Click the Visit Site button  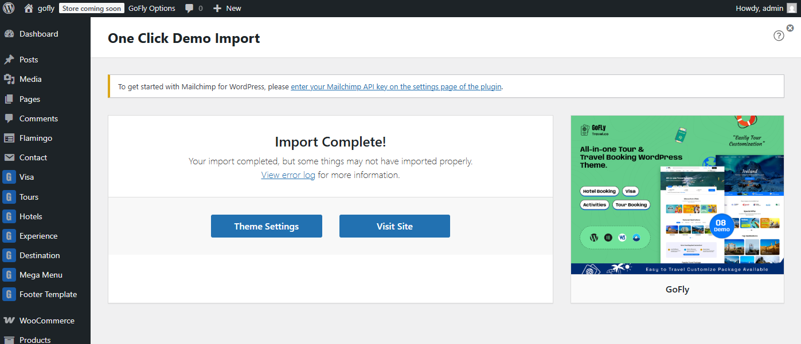pyautogui.click(x=394, y=226)
